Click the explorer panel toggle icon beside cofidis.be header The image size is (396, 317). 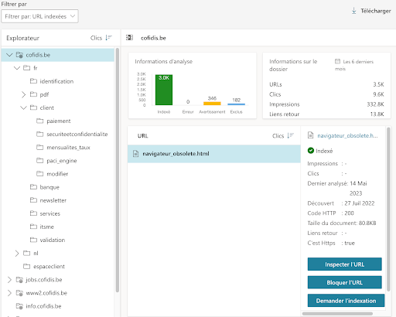(129, 38)
